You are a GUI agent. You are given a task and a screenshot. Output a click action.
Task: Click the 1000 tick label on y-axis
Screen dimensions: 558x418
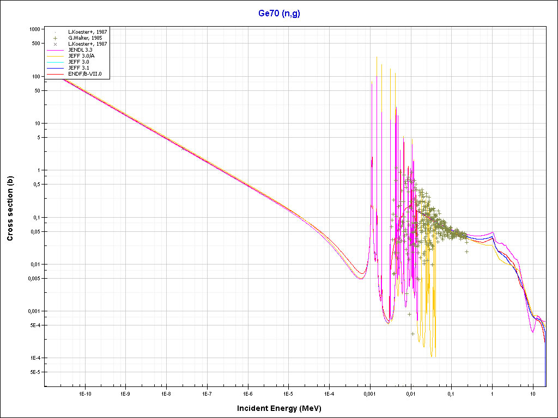34,29
